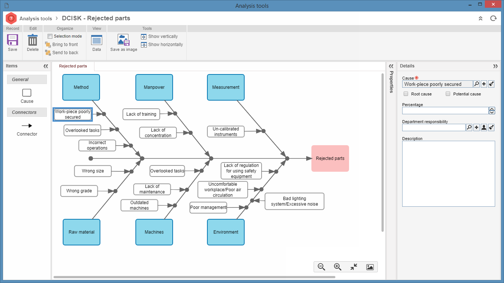
Task: Click the Percentage stepper arrows
Action: [x=492, y=111]
